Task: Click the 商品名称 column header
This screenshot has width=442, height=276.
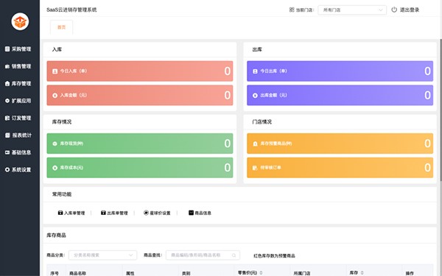Action: (78, 273)
